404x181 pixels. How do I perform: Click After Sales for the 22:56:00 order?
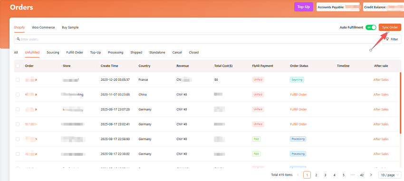click(381, 139)
